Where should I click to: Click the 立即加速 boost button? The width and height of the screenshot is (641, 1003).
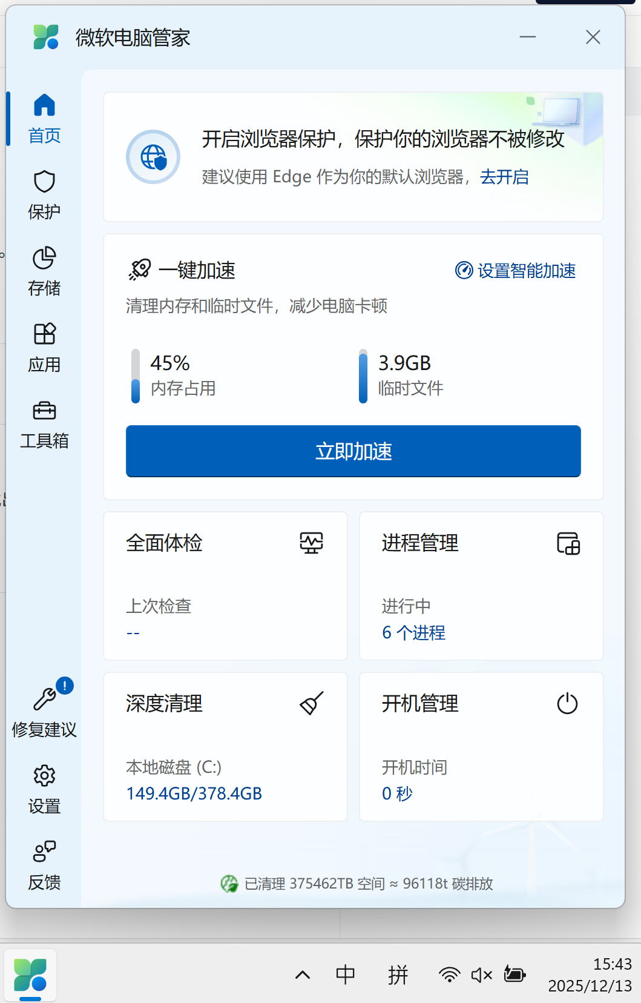coord(353,451)
